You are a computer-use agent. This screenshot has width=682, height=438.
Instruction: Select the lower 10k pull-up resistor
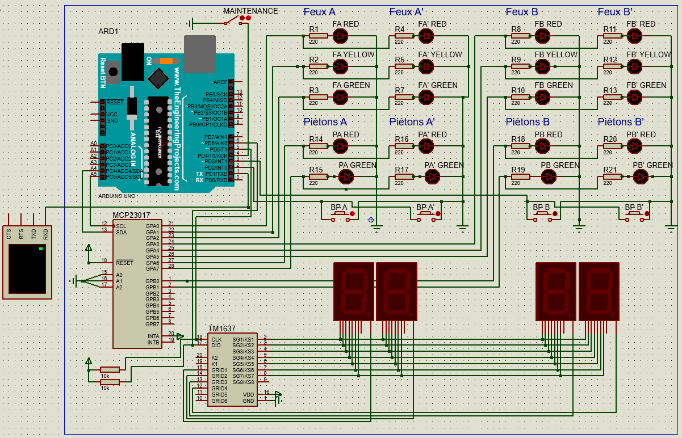108,382
